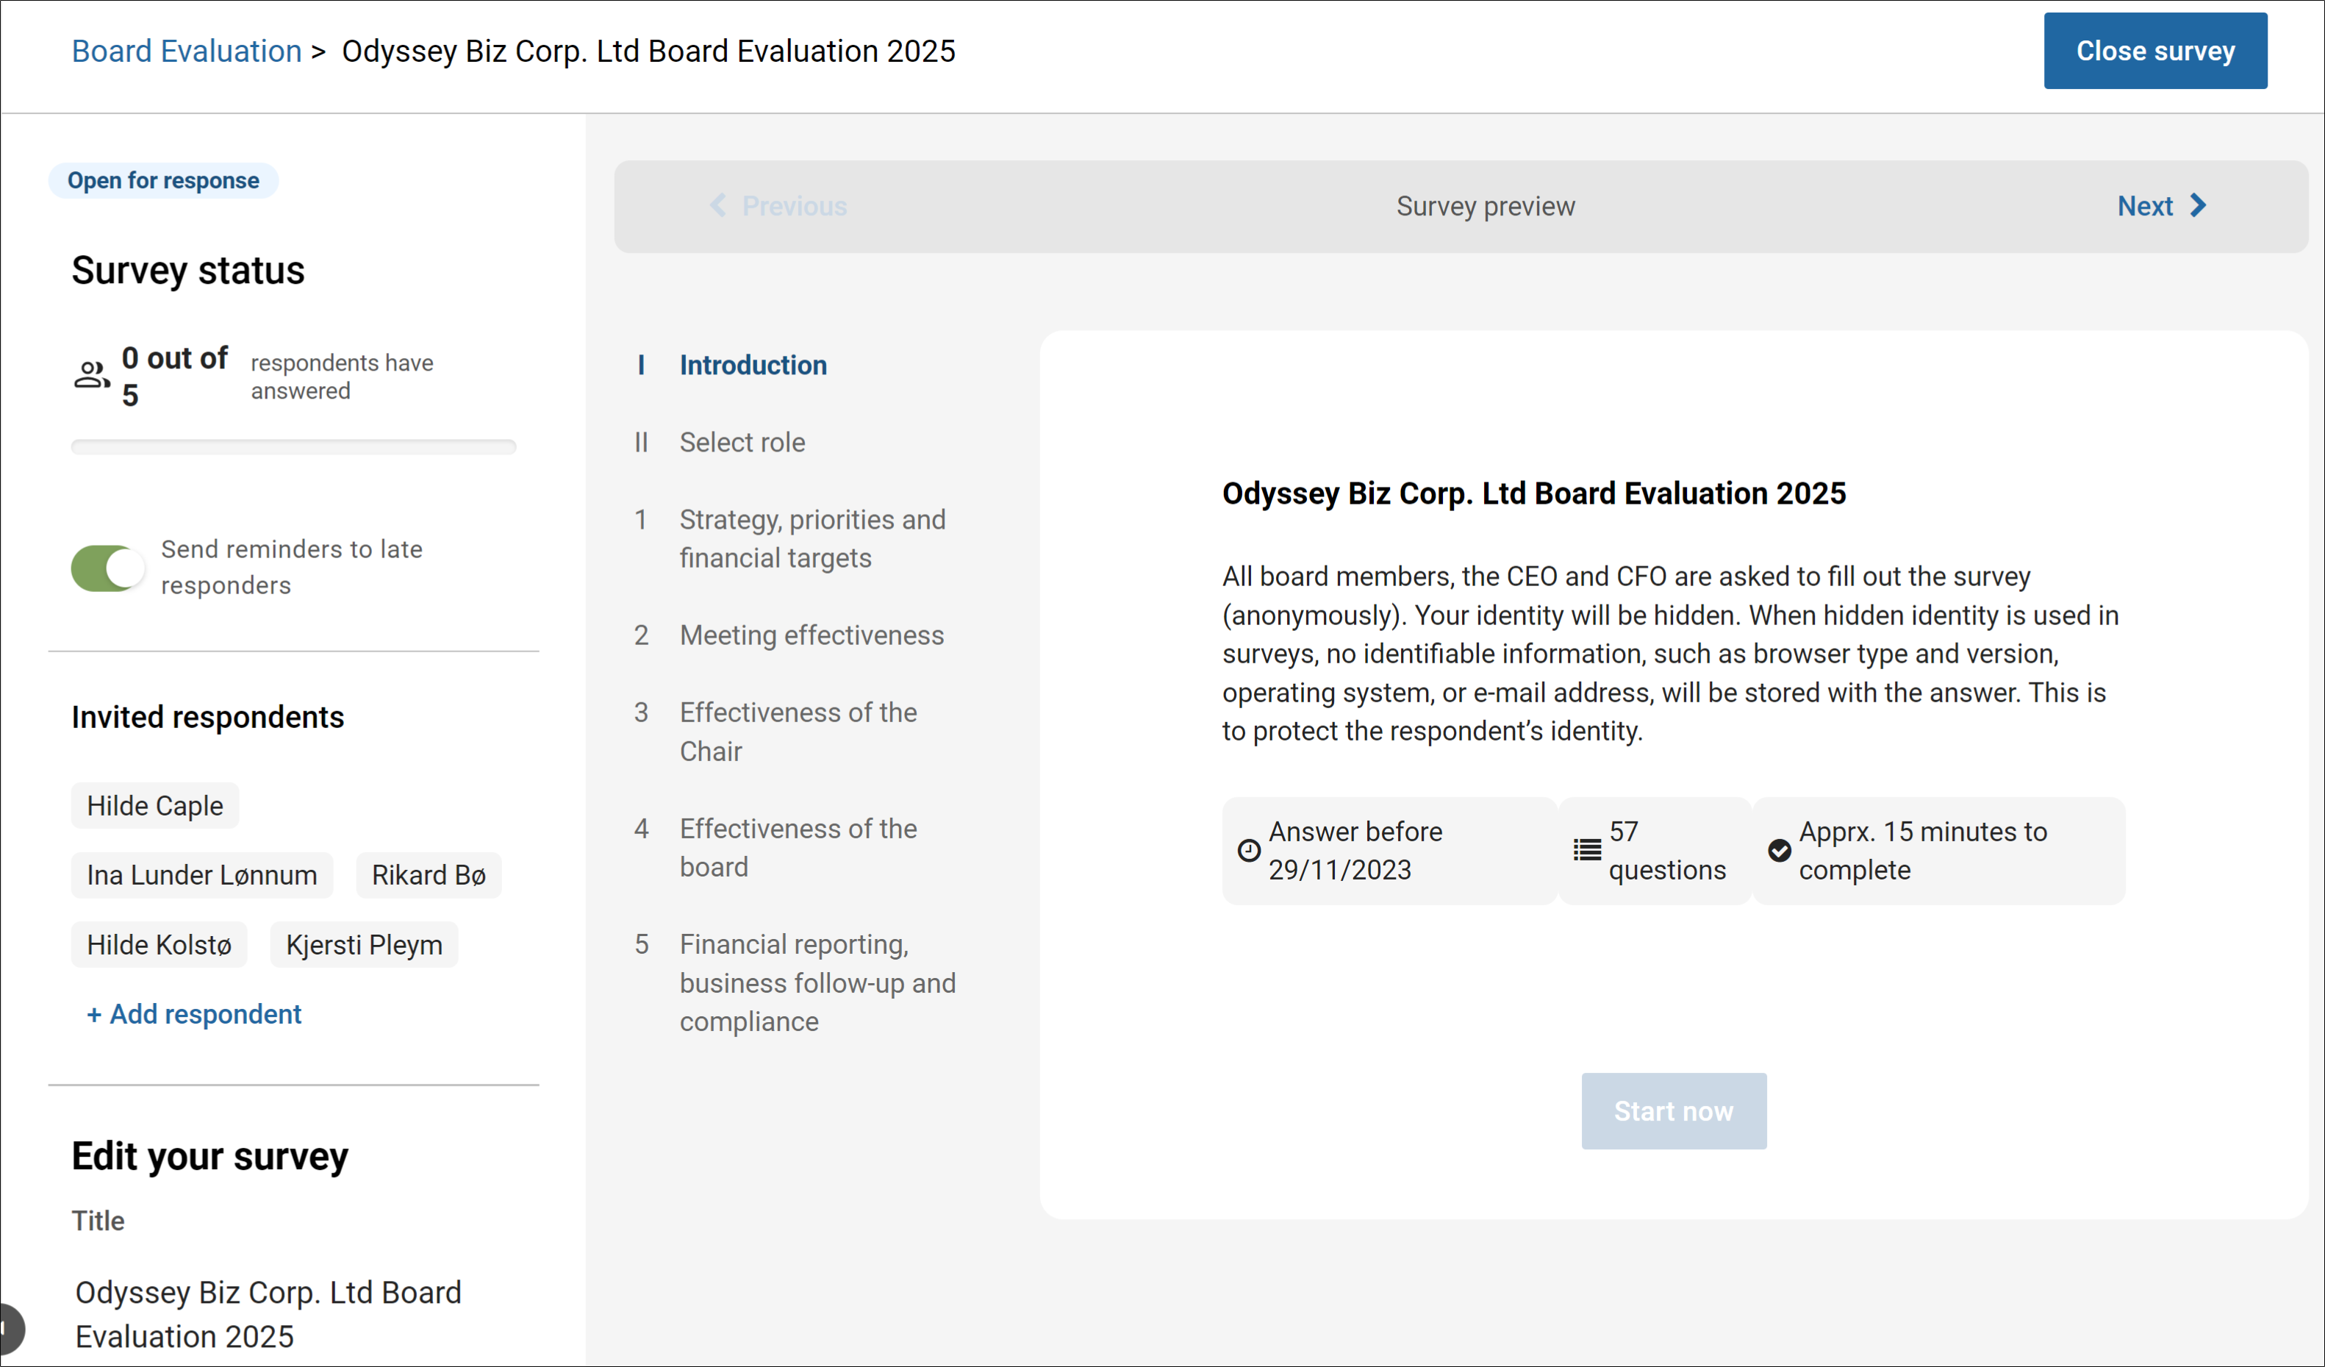Open the Effectiveness of the Chair section
2325x1367 pixels.
tap(797, 731)
